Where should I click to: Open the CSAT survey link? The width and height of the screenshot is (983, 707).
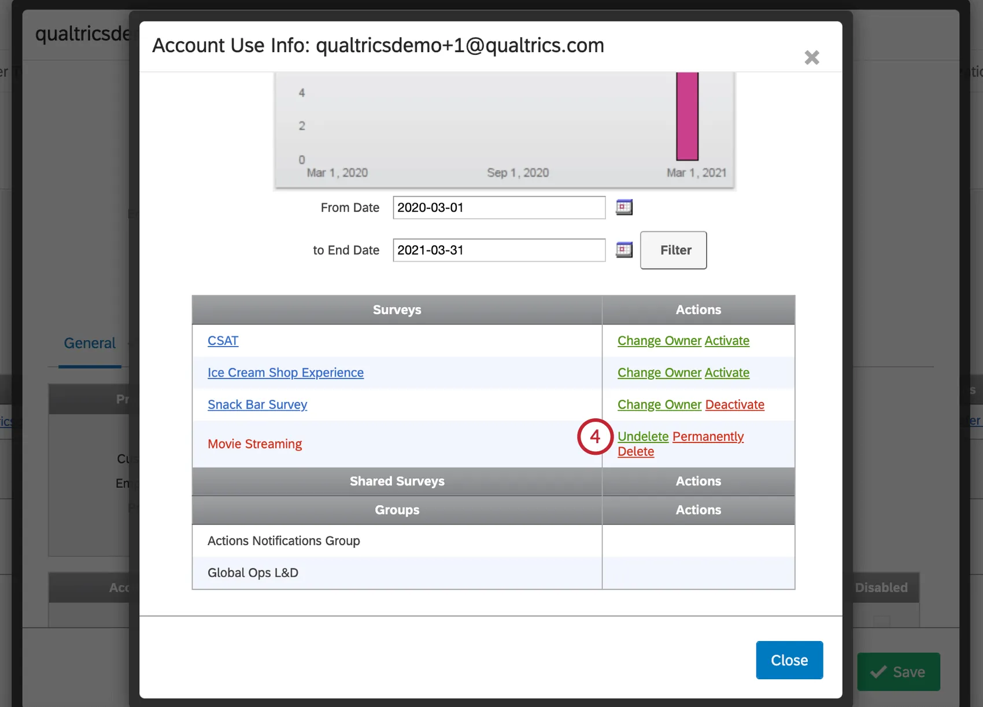pyautogui.click(x=223, y=341)
